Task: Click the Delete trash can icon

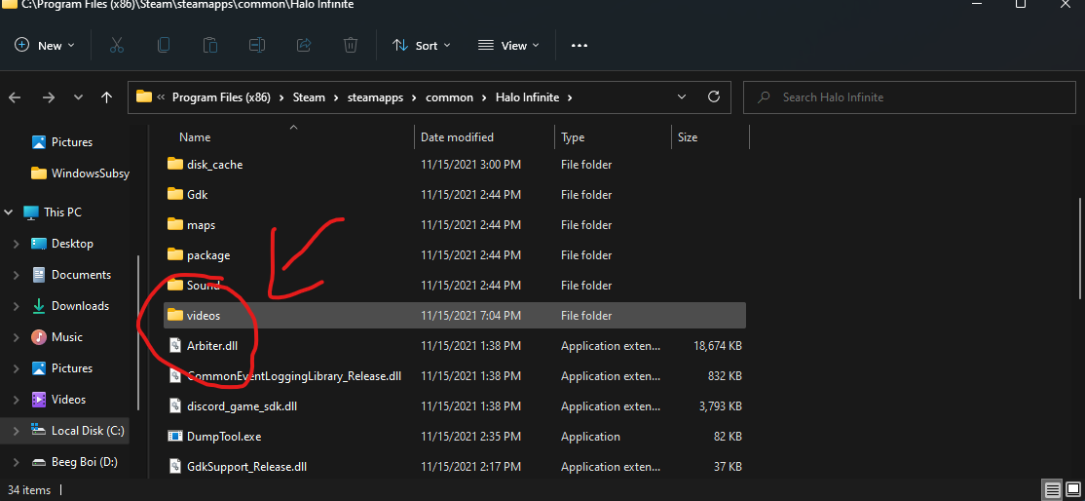Action: (351, 45)
